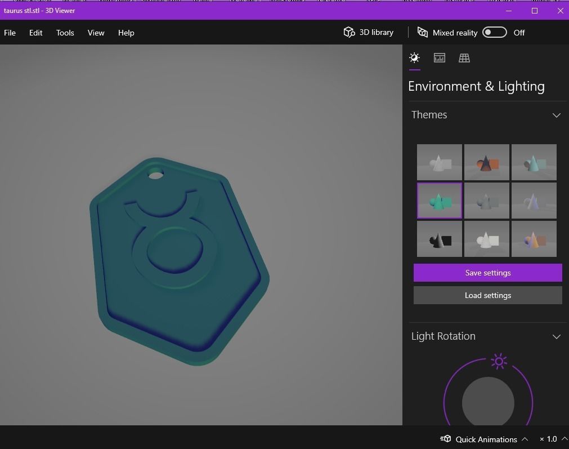The image size is (569, 449).
Task: Open the Tools menu
Action: 65,33
